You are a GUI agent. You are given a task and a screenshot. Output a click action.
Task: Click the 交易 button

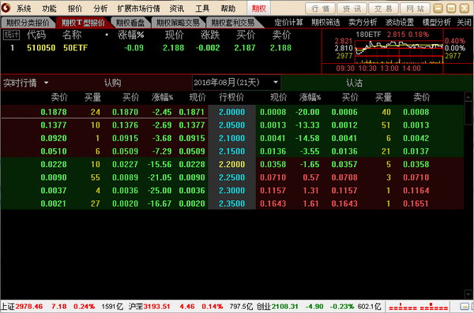(384, 9)
